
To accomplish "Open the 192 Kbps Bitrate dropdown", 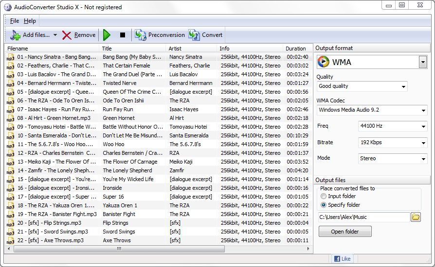I will click(423, 143).
